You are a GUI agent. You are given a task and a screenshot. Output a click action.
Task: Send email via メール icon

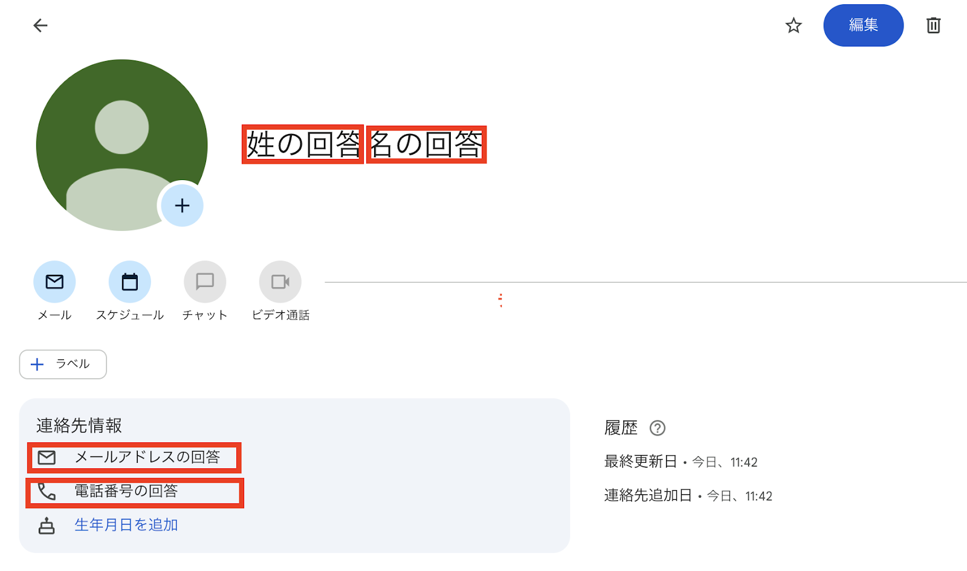(x=54, y=282)
